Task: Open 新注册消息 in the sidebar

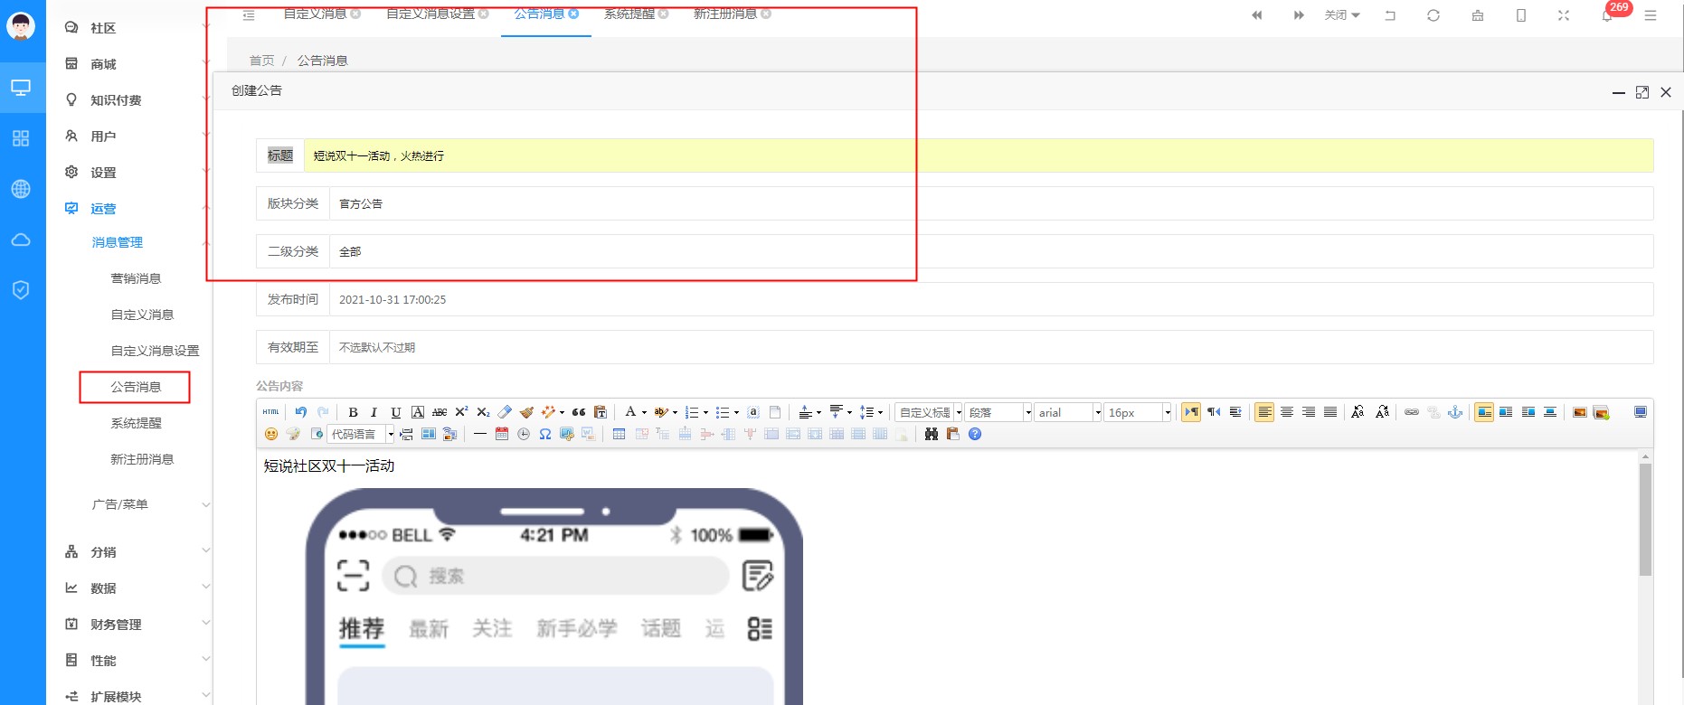Action: [x=142, y=459]
